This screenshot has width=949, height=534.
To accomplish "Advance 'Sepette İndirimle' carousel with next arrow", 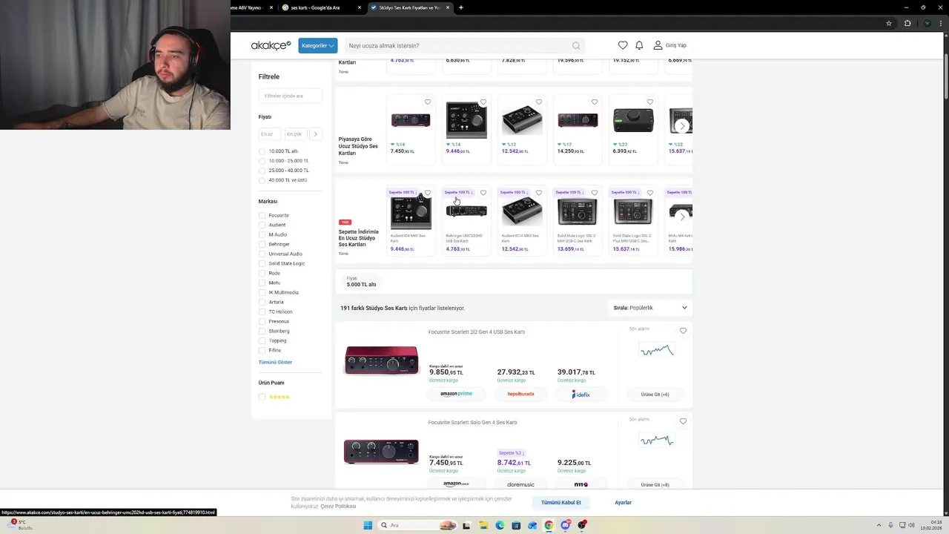I will (682, 217).
